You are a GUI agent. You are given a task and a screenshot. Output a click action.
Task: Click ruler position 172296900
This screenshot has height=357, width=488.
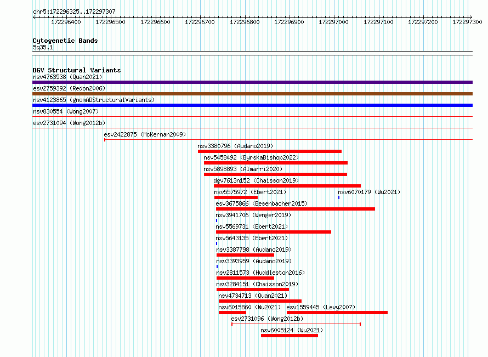(289, 22)
